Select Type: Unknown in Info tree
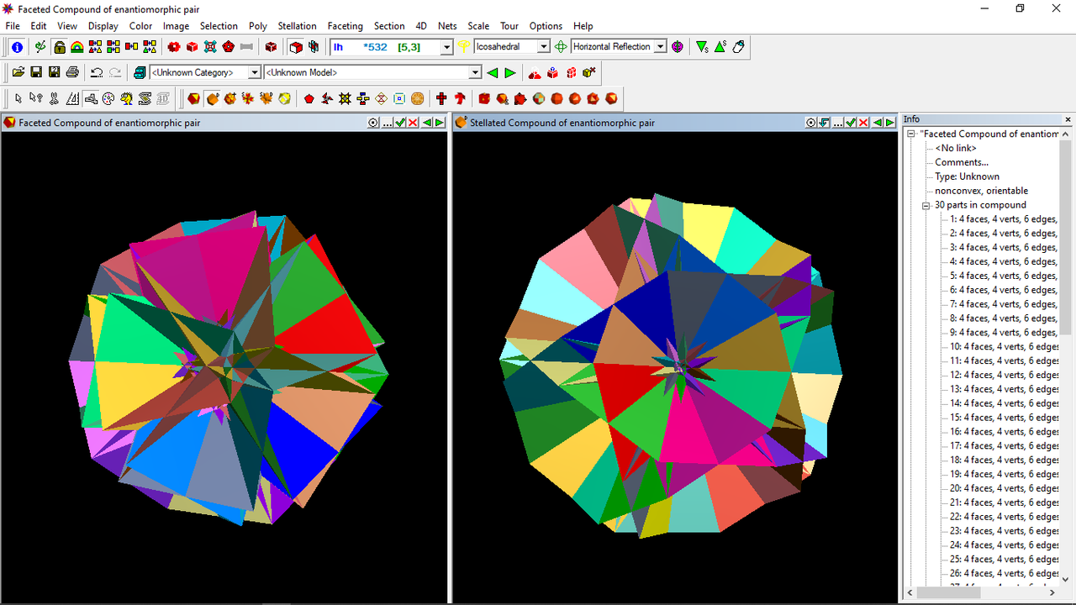This screenshot has height=605, width=1076. (x=967, y=176)
